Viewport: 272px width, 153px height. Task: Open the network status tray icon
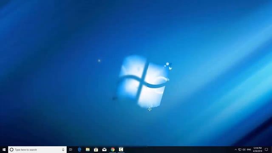(x=240, y=150)
